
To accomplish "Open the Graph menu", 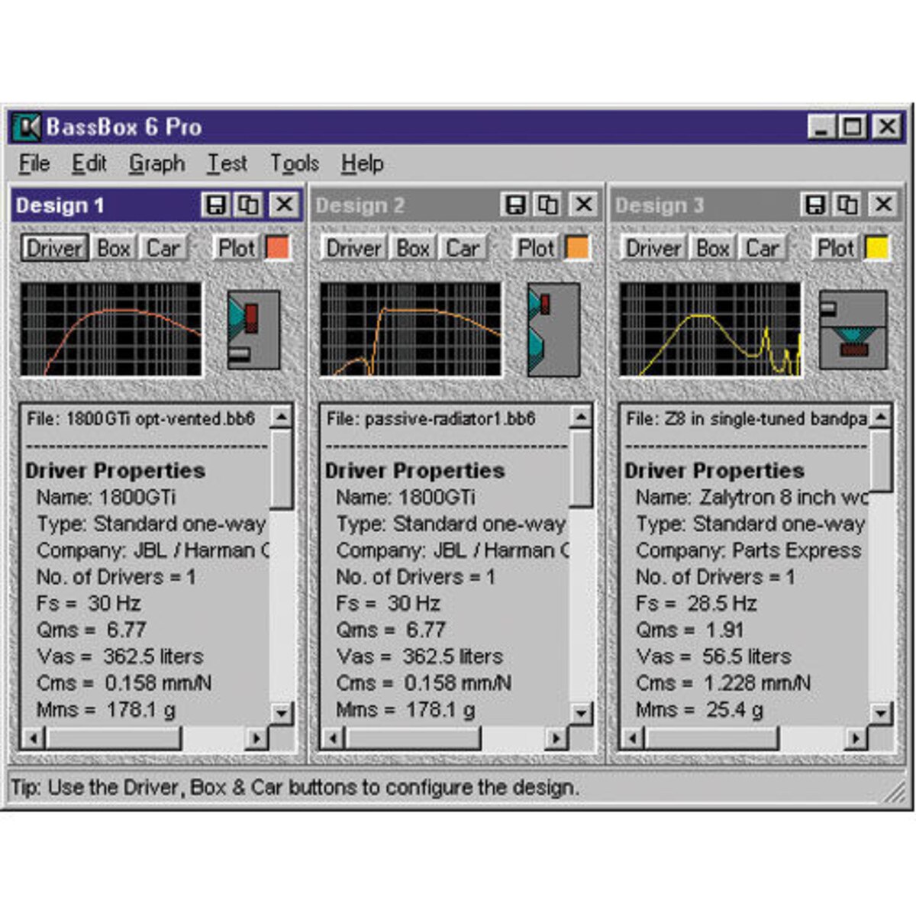I will coord(156,163).
